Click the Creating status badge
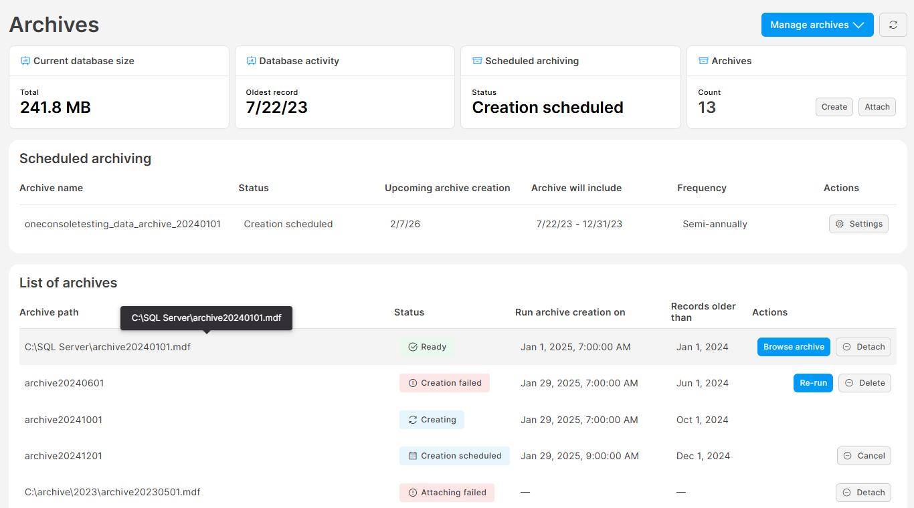This screenshot has height=508, width=914. click(x=432, y=420)
